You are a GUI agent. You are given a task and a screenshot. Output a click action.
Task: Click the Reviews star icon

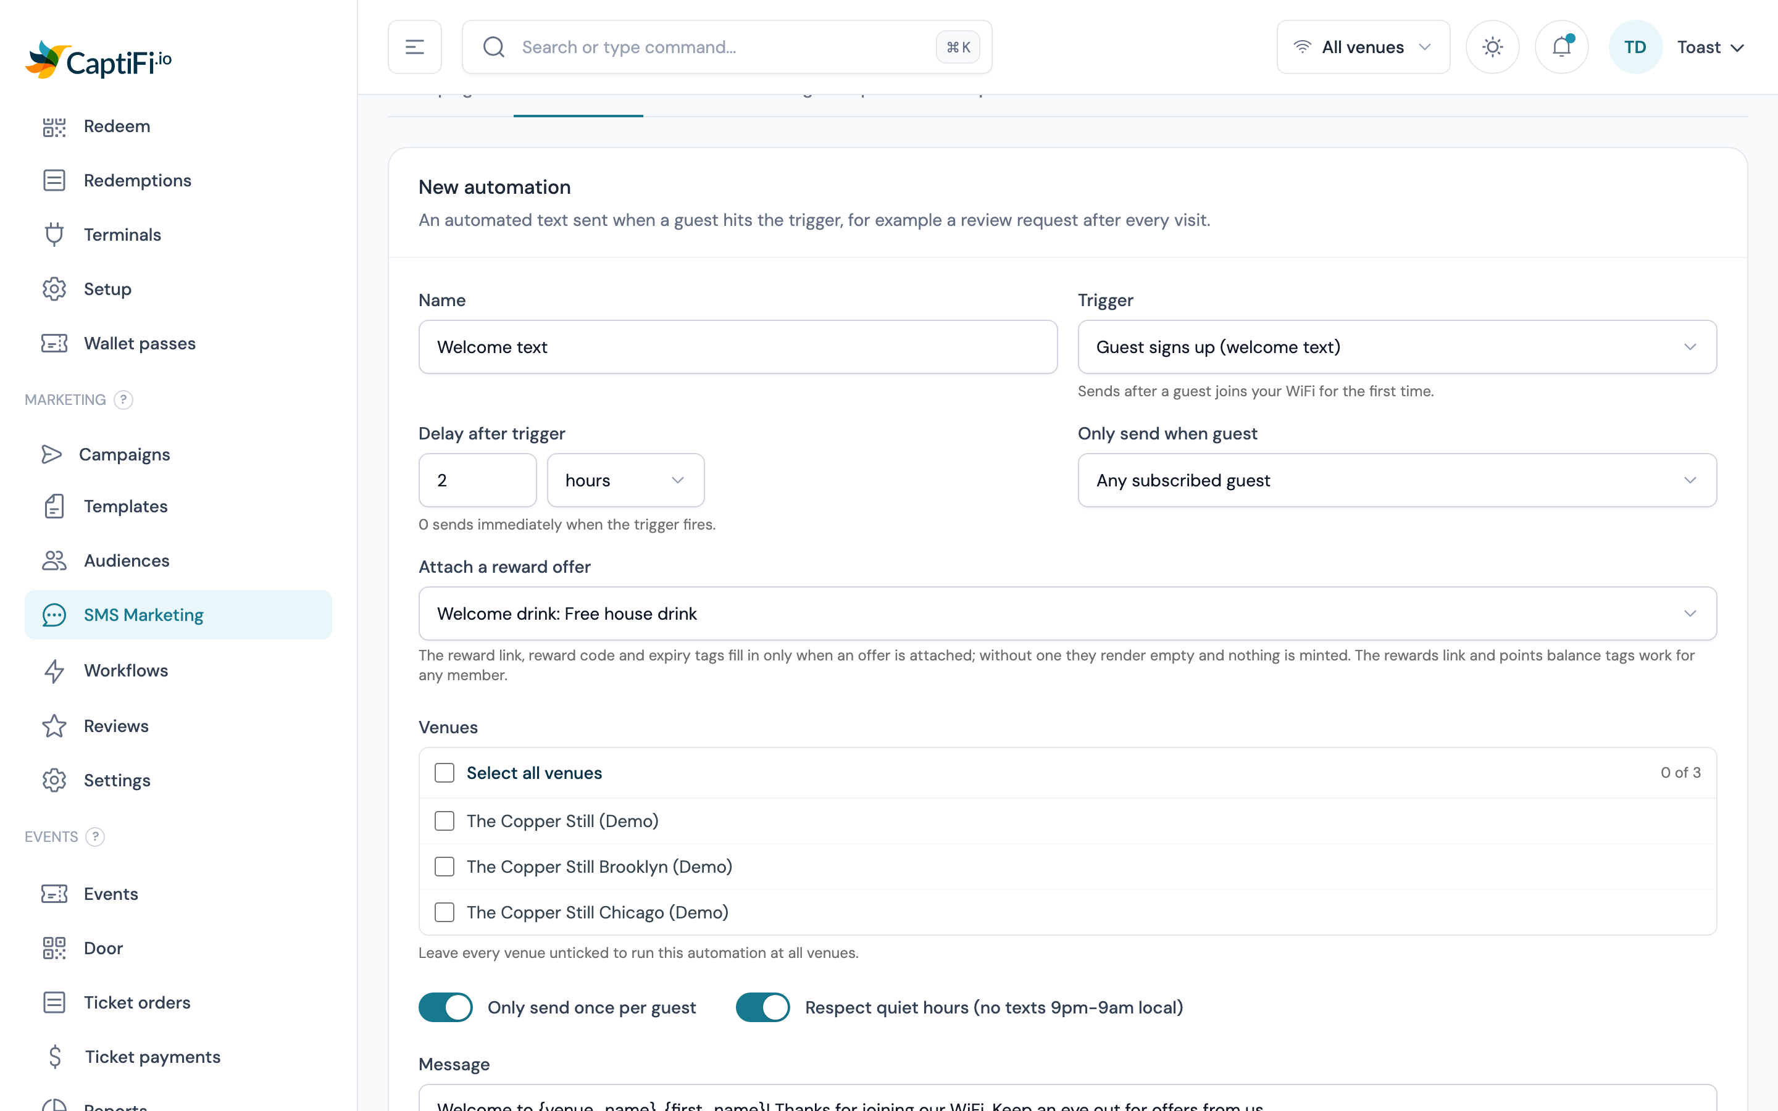pos(54,726)
